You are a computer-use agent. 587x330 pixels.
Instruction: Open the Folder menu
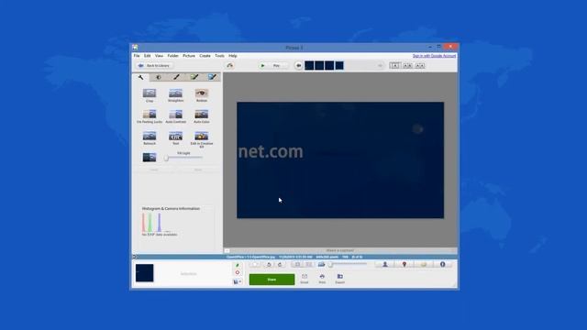coord(173,56)
